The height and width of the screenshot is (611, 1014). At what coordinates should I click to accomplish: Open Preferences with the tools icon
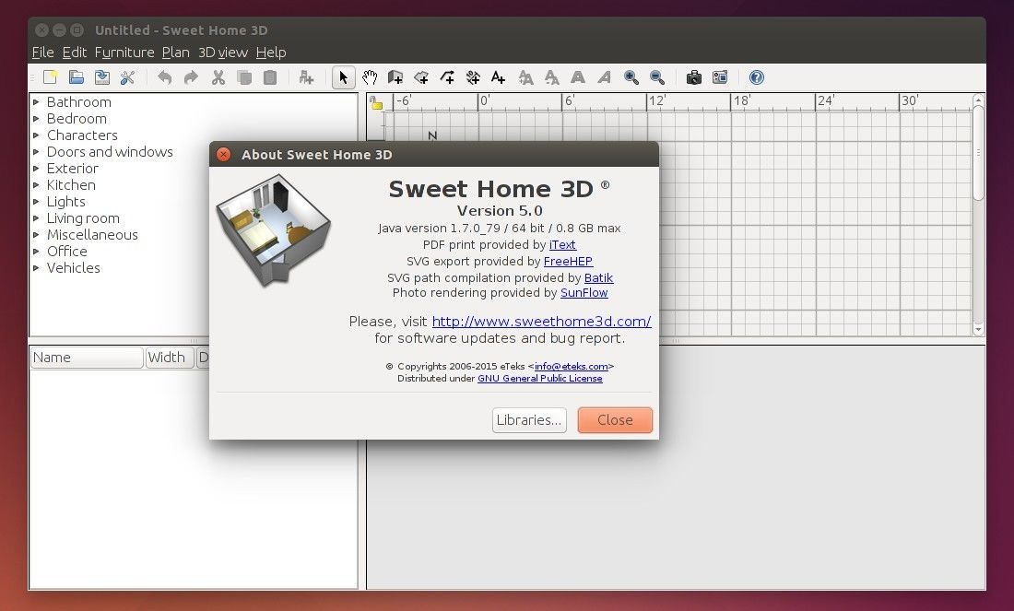point(127,77)
